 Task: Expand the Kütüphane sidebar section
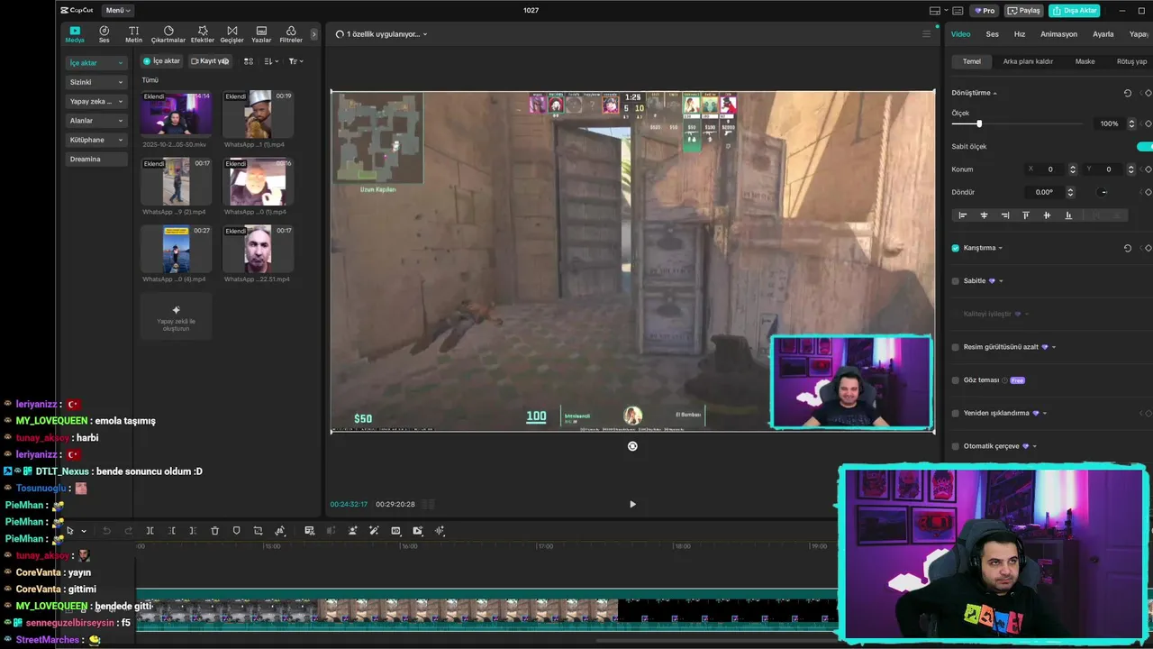pos(95,140)
